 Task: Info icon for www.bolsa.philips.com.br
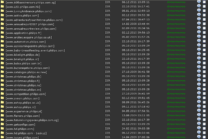click(199, 63)
